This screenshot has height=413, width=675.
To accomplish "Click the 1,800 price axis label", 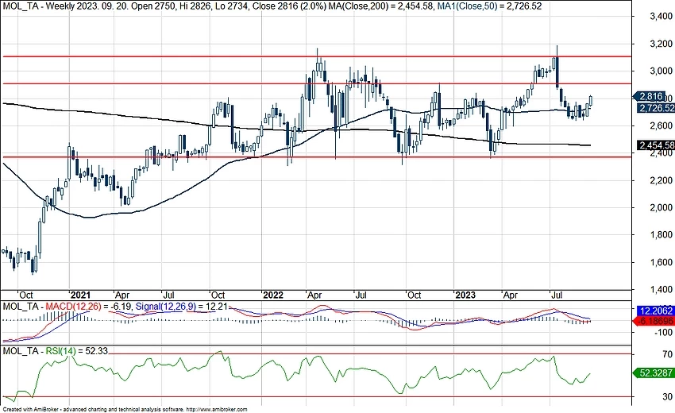I will tap(661, 235).
